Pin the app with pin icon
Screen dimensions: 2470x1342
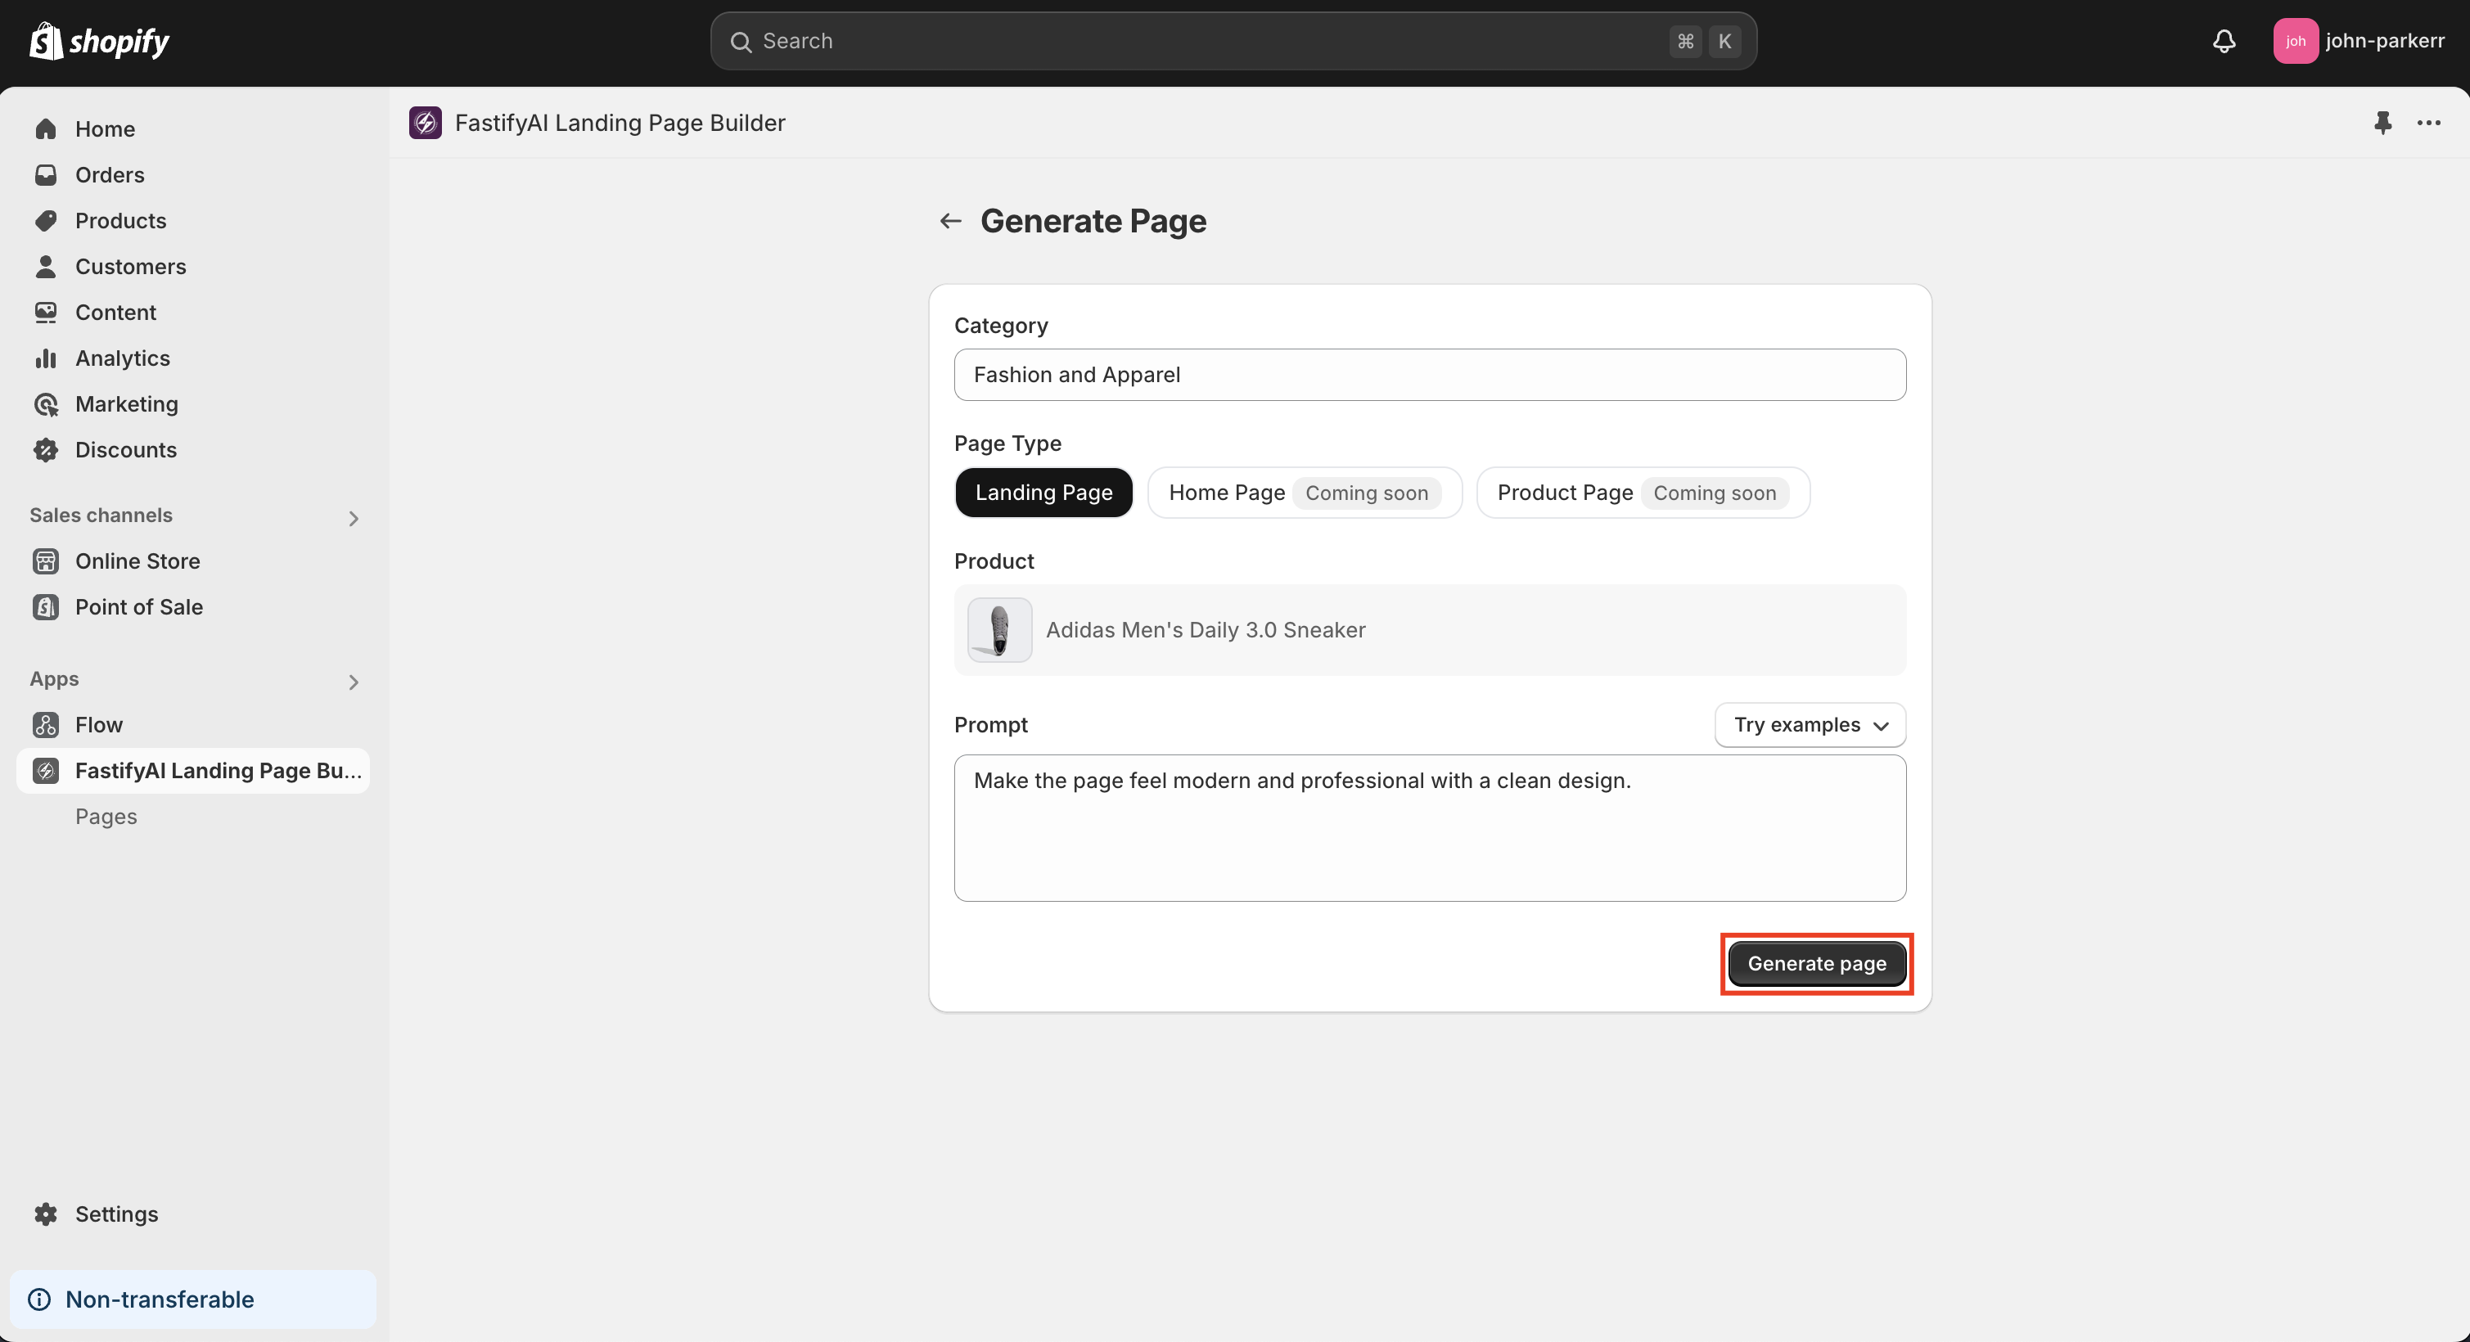coord(2382,123)
